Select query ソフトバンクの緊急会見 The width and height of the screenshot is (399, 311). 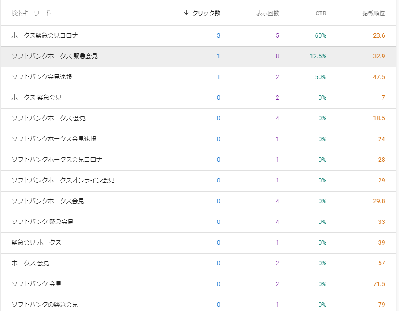[x=45, y=305]
